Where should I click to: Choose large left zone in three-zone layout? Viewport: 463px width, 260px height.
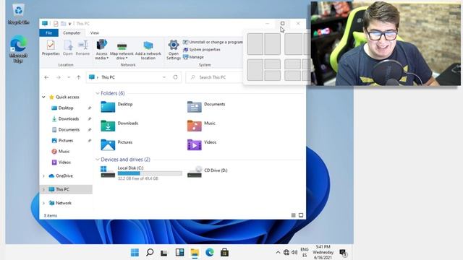[255, 70]
